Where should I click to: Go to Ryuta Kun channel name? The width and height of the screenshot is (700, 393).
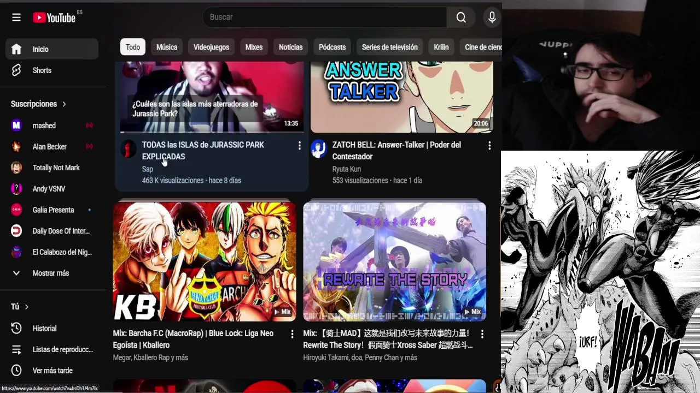pos(346,169)
